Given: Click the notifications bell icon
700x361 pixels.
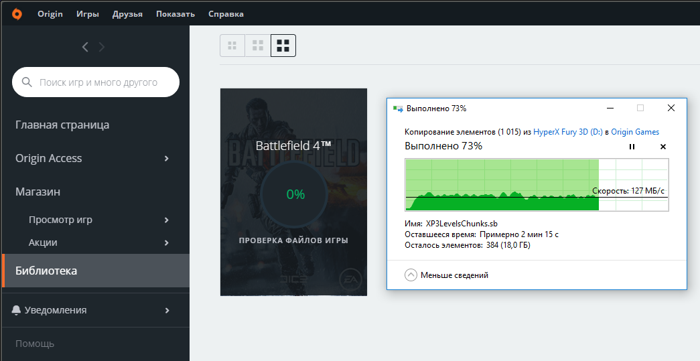Looking at the screenshot, I should [x=17, y=310].
